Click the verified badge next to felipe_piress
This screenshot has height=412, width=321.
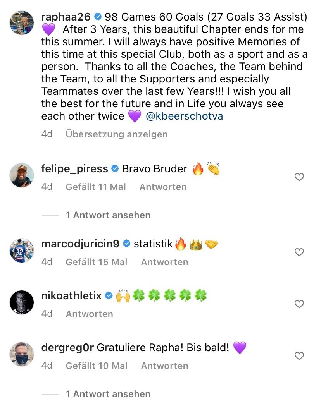[x=115, y=168]
